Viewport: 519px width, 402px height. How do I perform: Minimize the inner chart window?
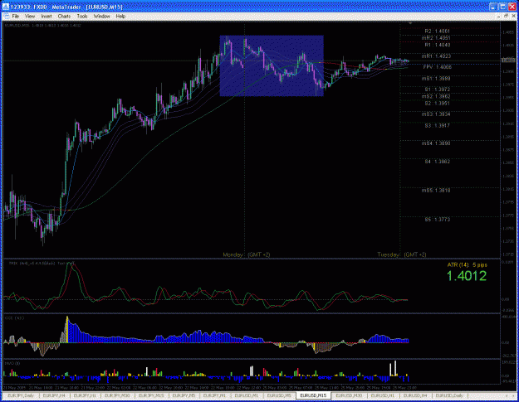click(x=499, y=17)
